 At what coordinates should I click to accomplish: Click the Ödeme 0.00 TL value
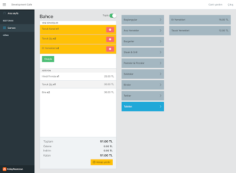point(108,146)
